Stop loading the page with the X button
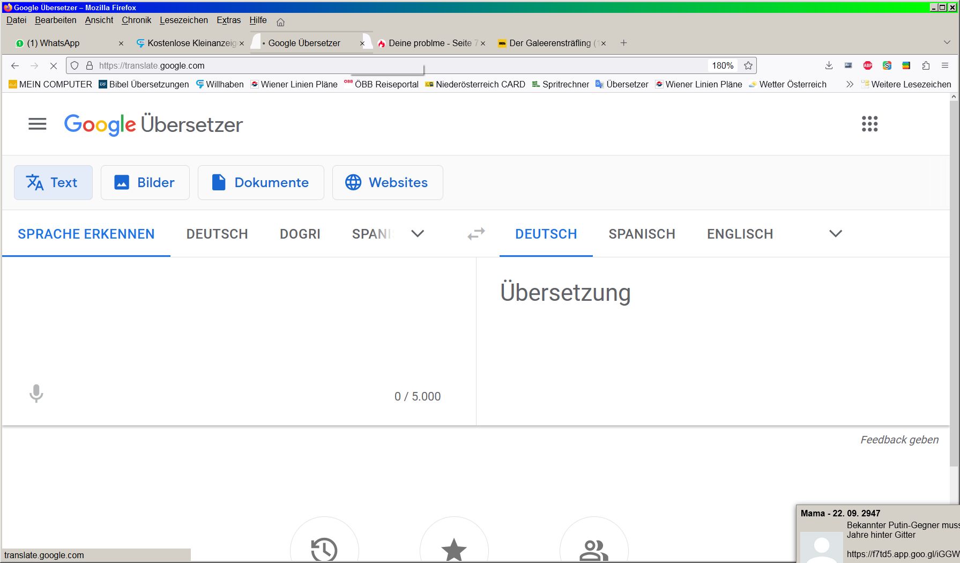This screenshot has width=960, height=563. click(x=53, y=65)
